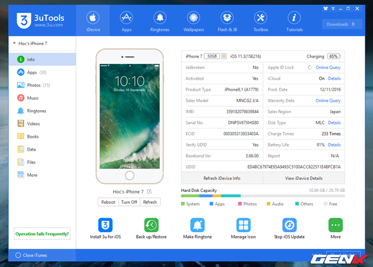
Task: Click the Others legend swatch
Action: pos(297,204)
